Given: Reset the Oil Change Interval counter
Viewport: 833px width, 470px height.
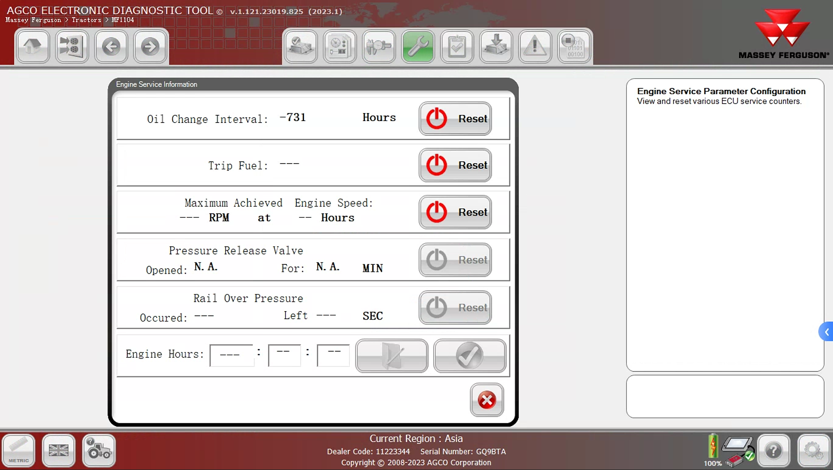Looking at the screenshot, I should click(x=455, y=119).
